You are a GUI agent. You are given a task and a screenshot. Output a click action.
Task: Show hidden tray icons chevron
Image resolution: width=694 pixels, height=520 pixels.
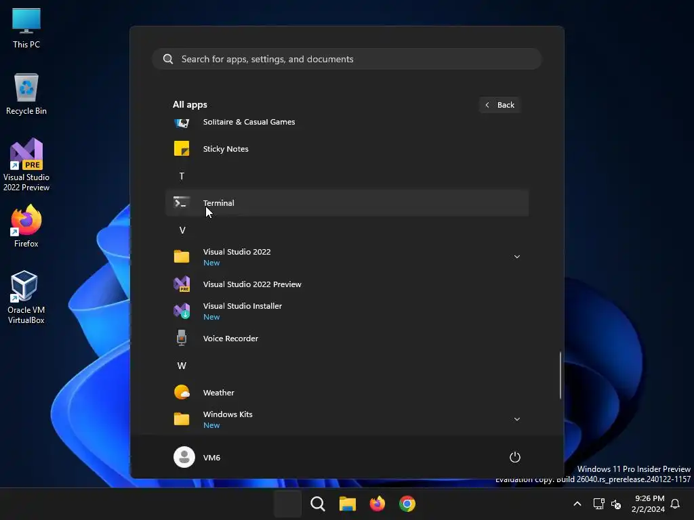coord(577,504)
